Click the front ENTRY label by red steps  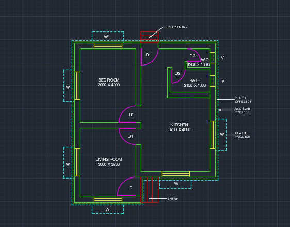(x=172, y=199)
